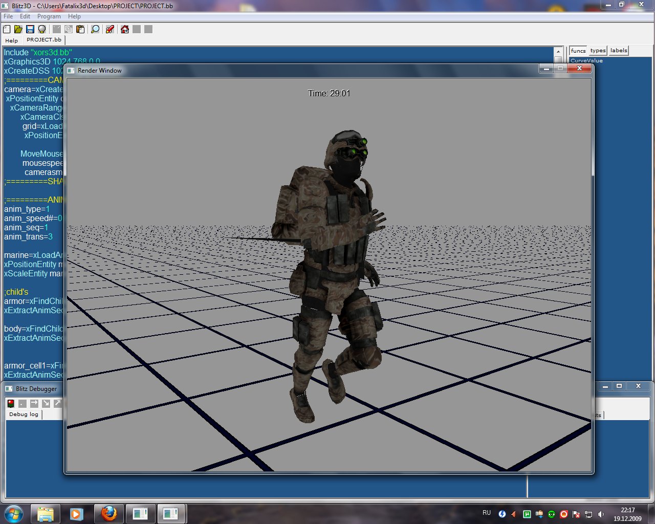Save the file with the floppy disk icon

(x=30, y=29)
